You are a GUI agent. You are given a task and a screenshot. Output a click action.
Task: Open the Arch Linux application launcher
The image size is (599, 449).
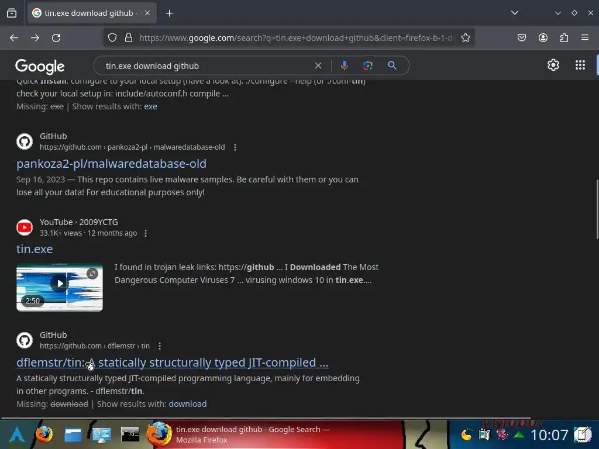tap(16, 435)
